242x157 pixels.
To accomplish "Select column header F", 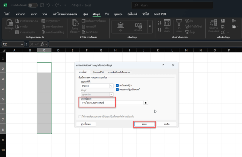I will click(87, 50).
